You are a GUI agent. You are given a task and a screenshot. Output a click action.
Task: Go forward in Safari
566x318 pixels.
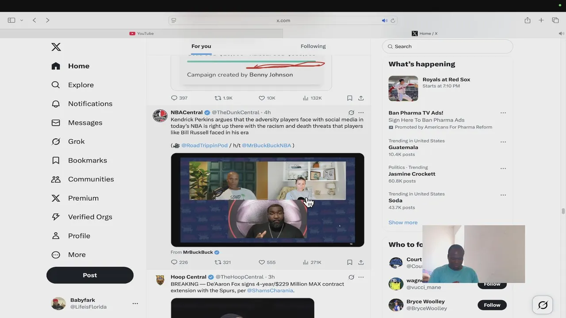point(47,20)
